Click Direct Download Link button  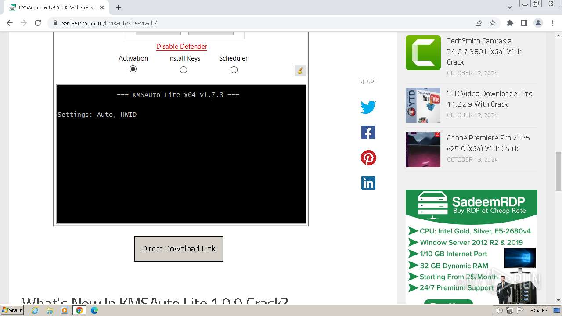pyautogui.click(x=179, y=248)
